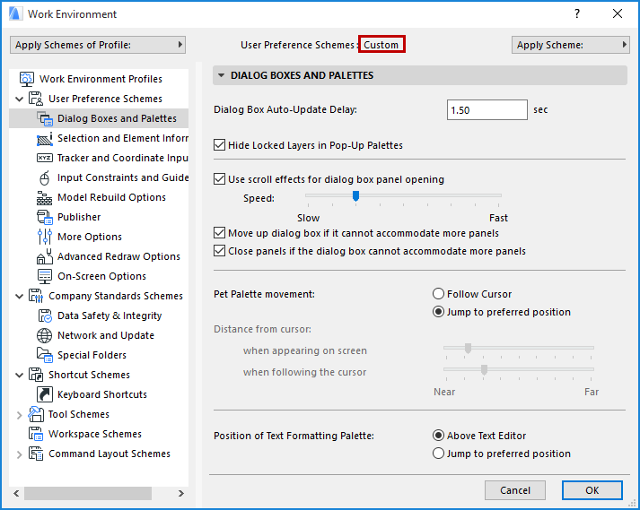Select the Follow Cursor radio button
Image resolution: width=640 pixels, height=510 pixels.
click(x=438, y=294)
